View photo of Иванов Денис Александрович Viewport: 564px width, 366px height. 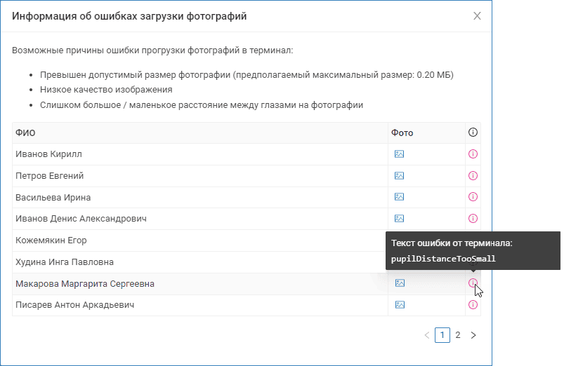pos(399,218)
